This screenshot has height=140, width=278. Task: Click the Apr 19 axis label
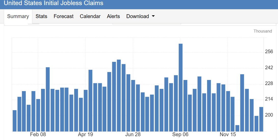pos(85,134)
